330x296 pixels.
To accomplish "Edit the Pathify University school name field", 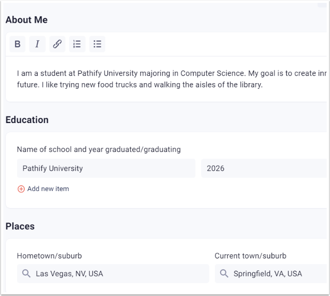I will (x=106, y=168).
